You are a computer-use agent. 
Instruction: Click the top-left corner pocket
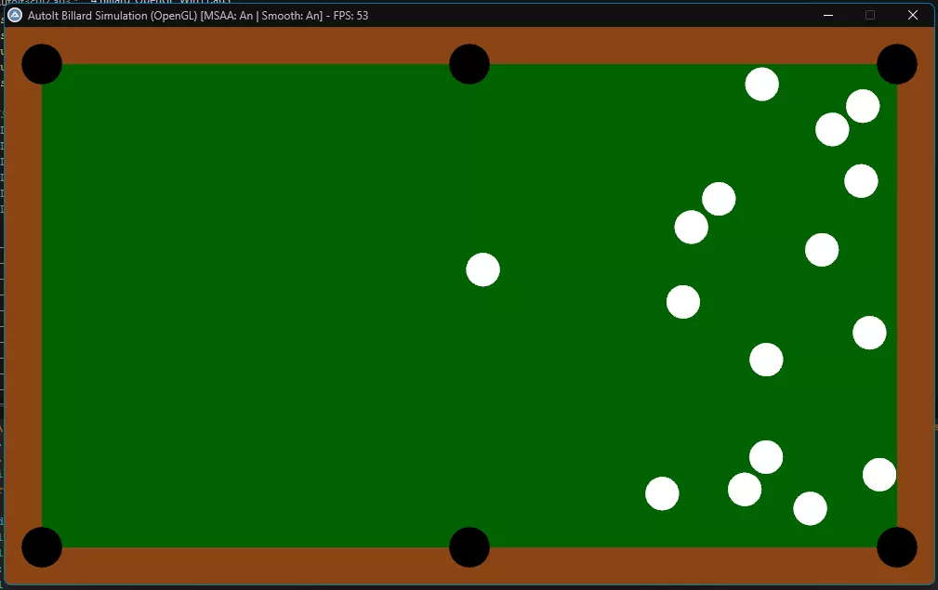pos(42,64)
